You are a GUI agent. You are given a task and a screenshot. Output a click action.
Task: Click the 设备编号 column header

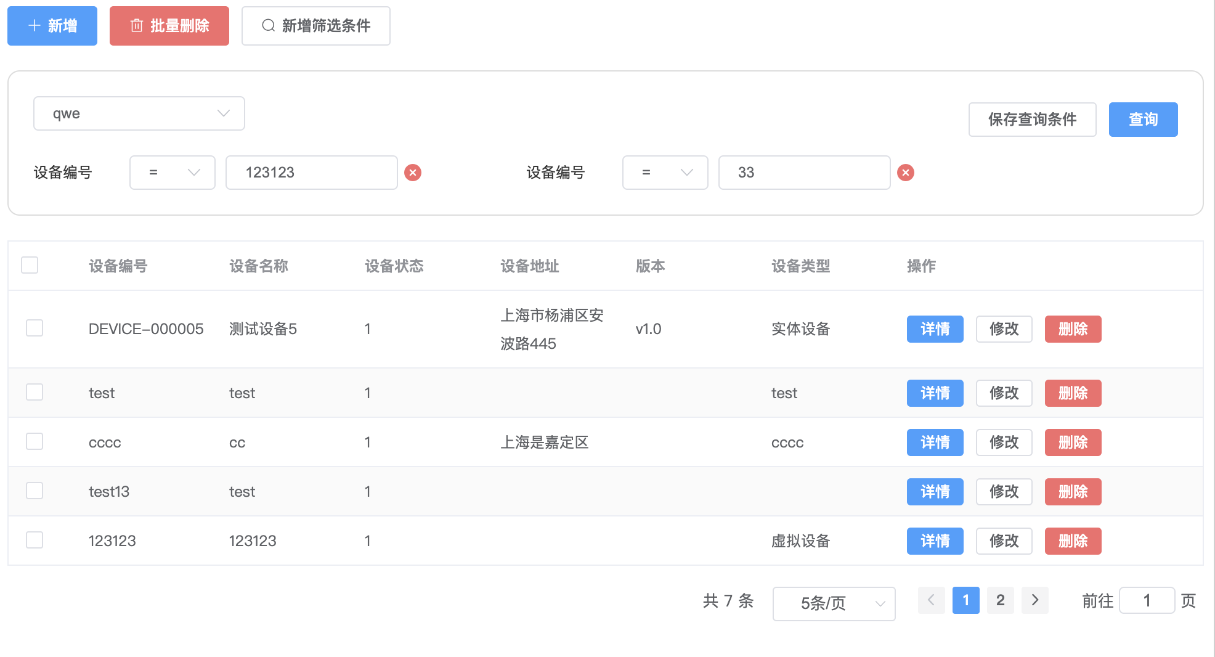[x=118, y=266]
